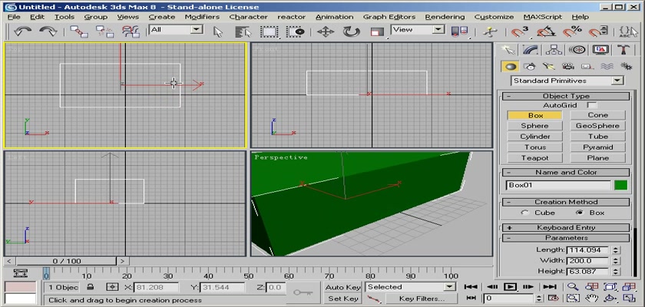This screenshot has height=307, width=645.
Task: Select the Select and Link tool
Action: [78, 31]
